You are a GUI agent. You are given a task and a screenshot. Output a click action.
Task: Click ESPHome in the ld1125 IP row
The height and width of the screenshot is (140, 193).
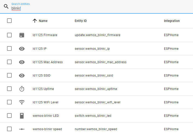(x=171, y=48)
